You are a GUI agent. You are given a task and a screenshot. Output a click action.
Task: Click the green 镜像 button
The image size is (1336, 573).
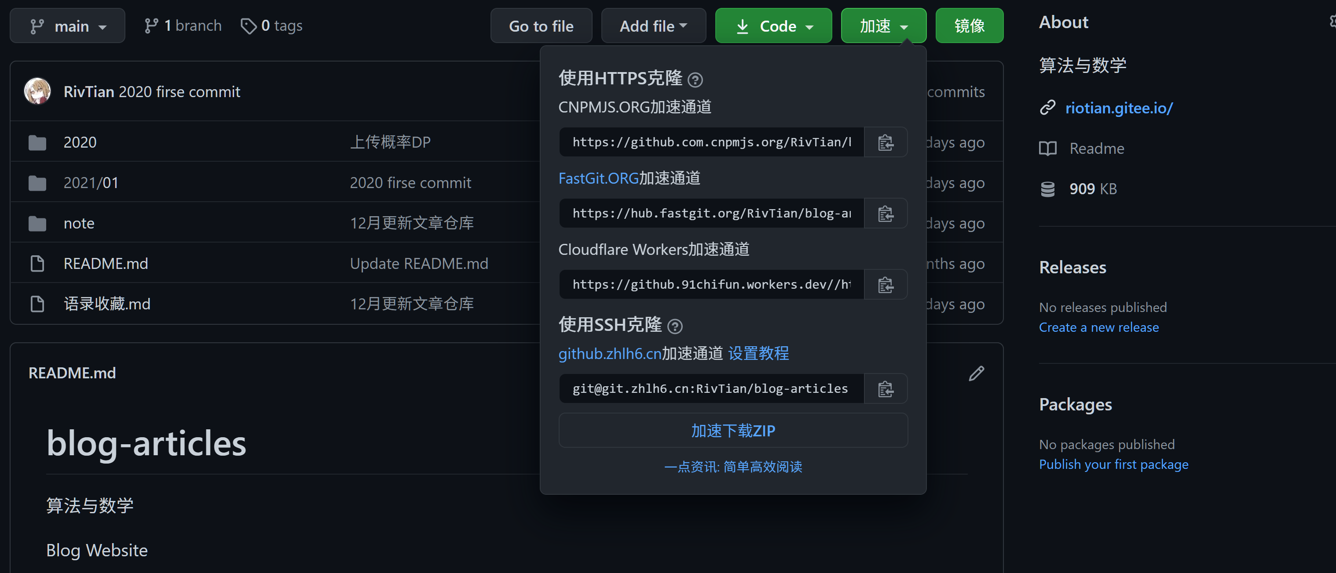[969, 26]
